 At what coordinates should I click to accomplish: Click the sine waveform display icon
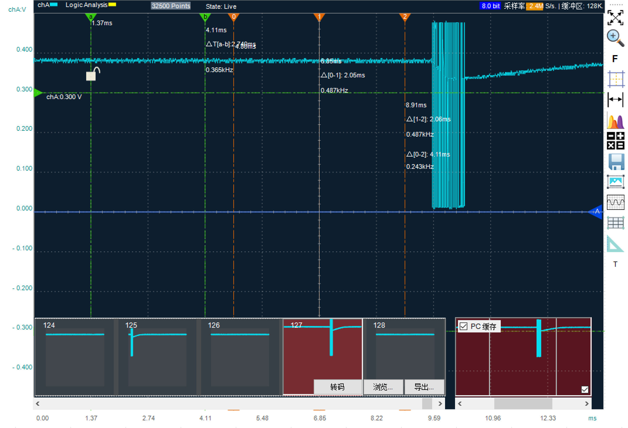615,202
